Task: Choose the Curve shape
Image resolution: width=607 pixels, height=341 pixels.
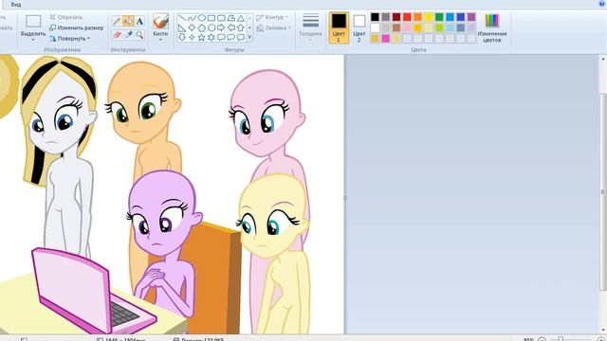Action: point(192,18)
